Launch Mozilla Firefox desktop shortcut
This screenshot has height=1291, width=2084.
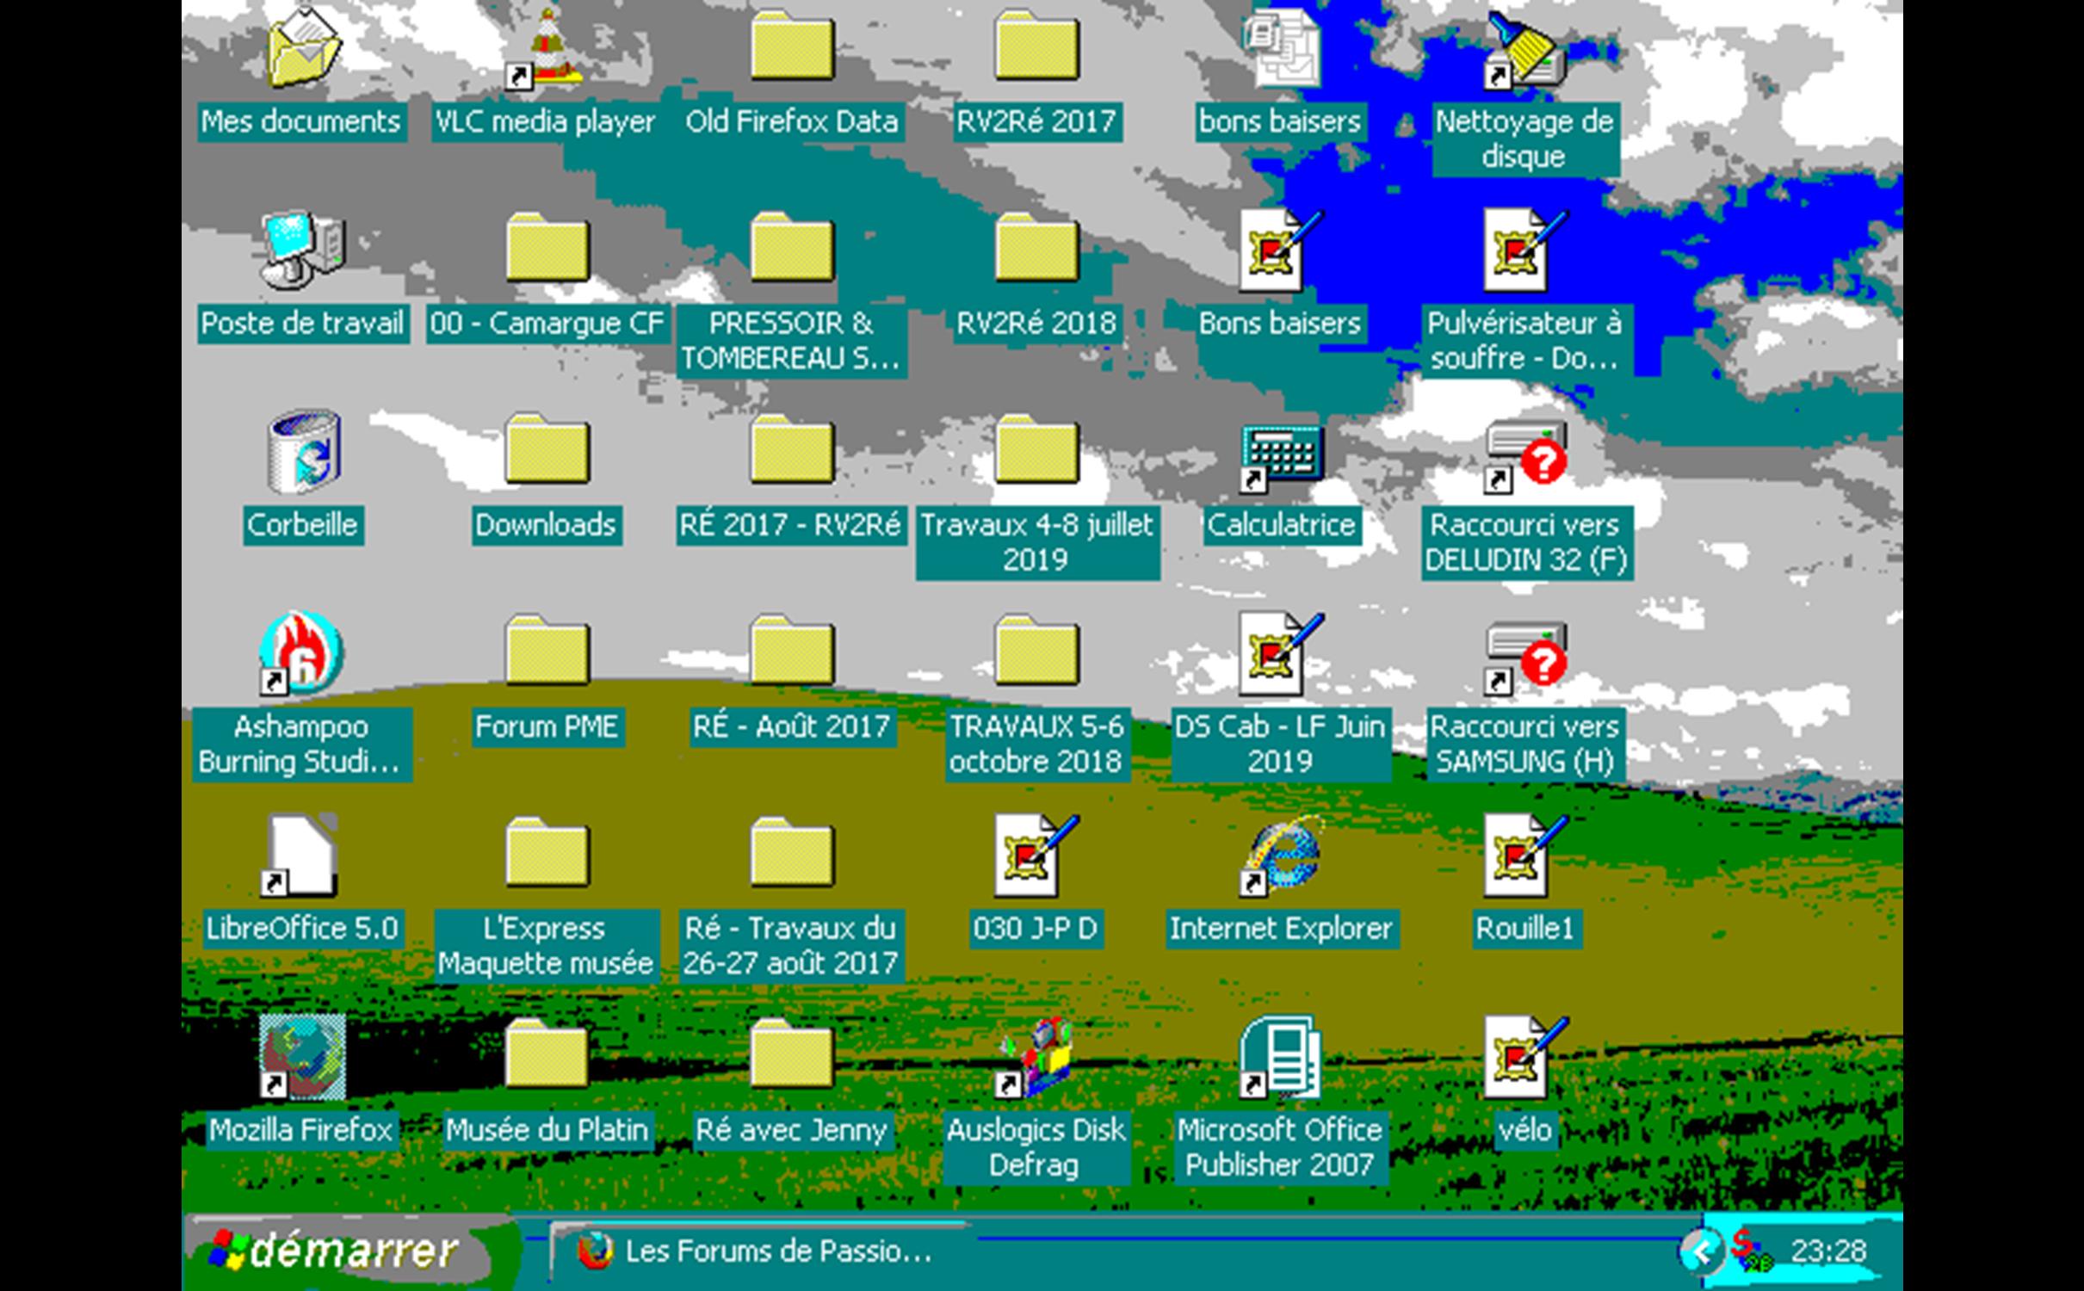(x=302, y=1056)
